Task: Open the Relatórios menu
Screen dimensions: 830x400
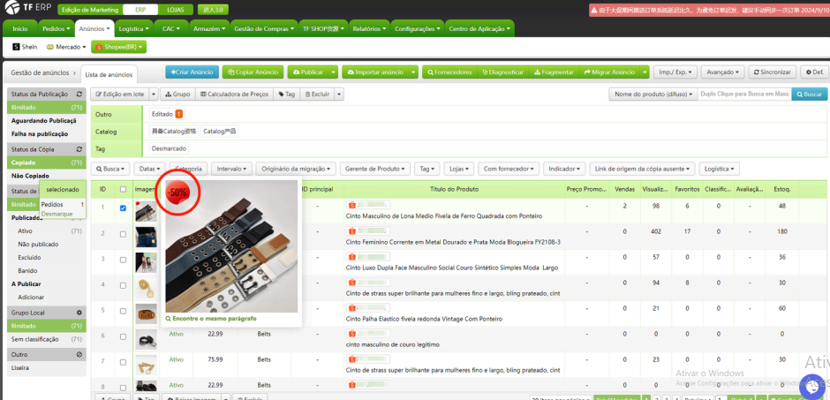Action: 369,28
